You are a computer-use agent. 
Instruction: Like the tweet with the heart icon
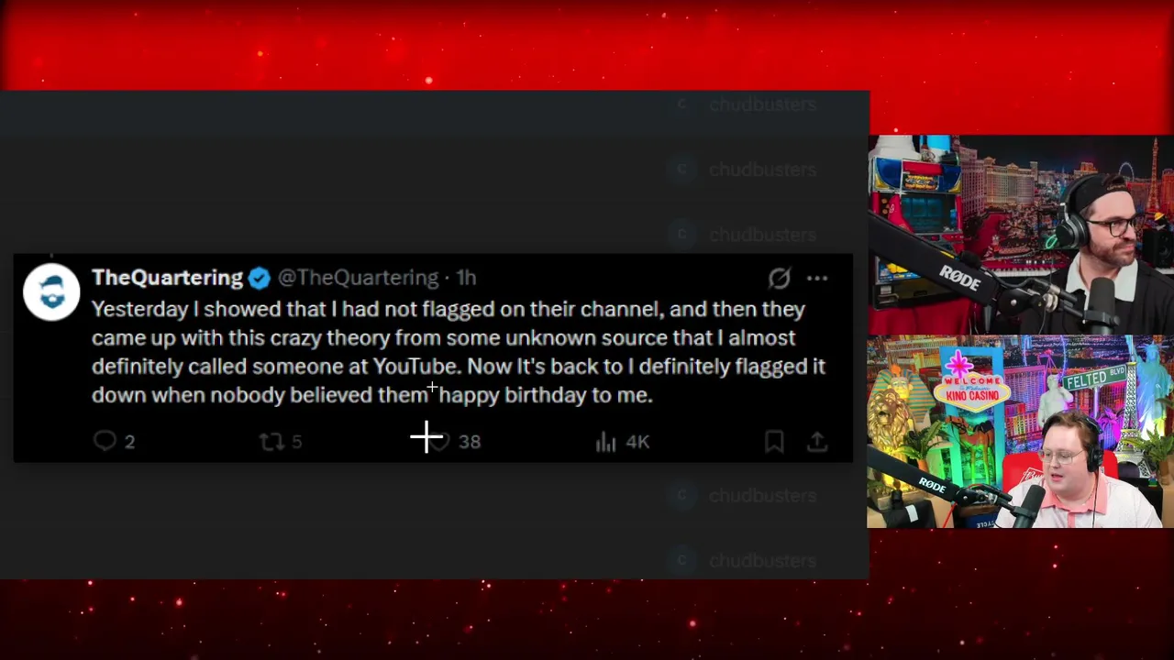440,442
